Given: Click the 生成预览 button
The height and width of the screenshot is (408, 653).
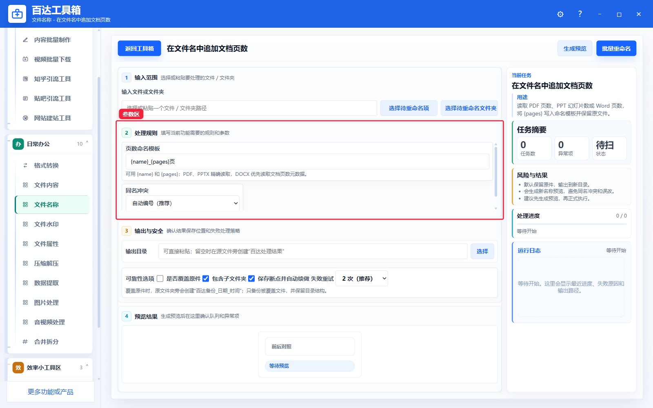Looking at the screenshot, I should pos(575,49).
